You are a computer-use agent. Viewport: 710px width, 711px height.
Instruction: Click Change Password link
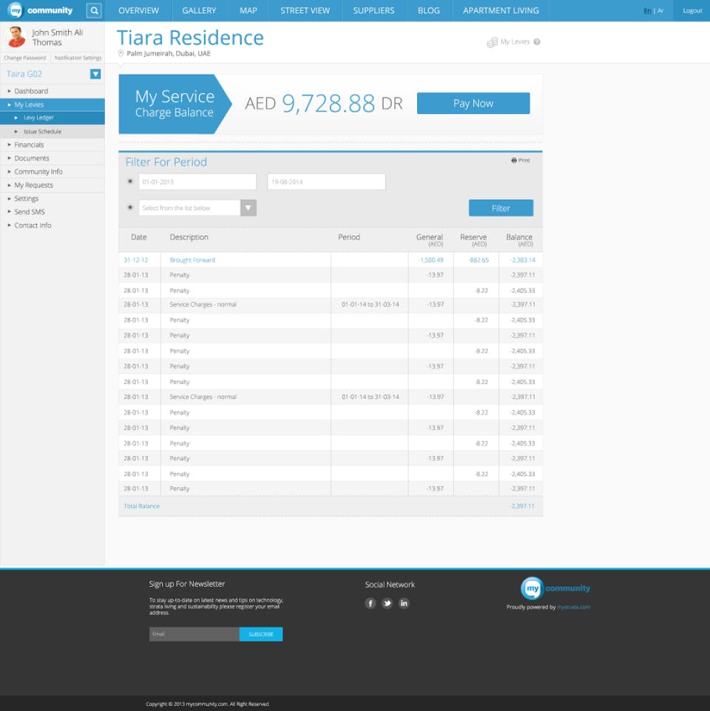point(25,58)
